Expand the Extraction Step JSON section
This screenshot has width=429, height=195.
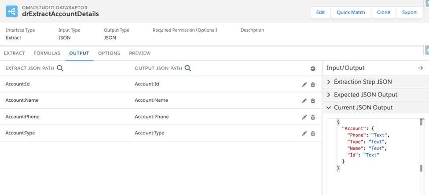[x=376, y=81]
